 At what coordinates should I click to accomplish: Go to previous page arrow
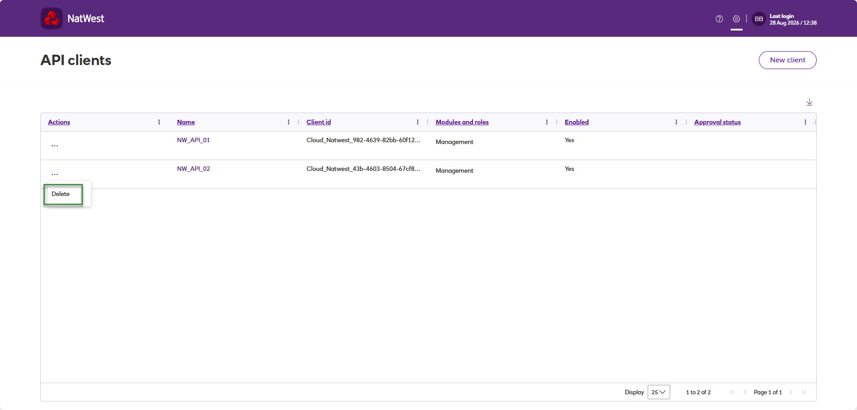click(x=745, y=392)
